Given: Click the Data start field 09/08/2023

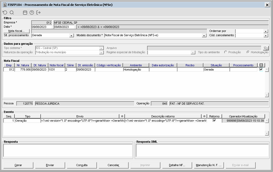Looking at the screenshot, I should [42, 27].
